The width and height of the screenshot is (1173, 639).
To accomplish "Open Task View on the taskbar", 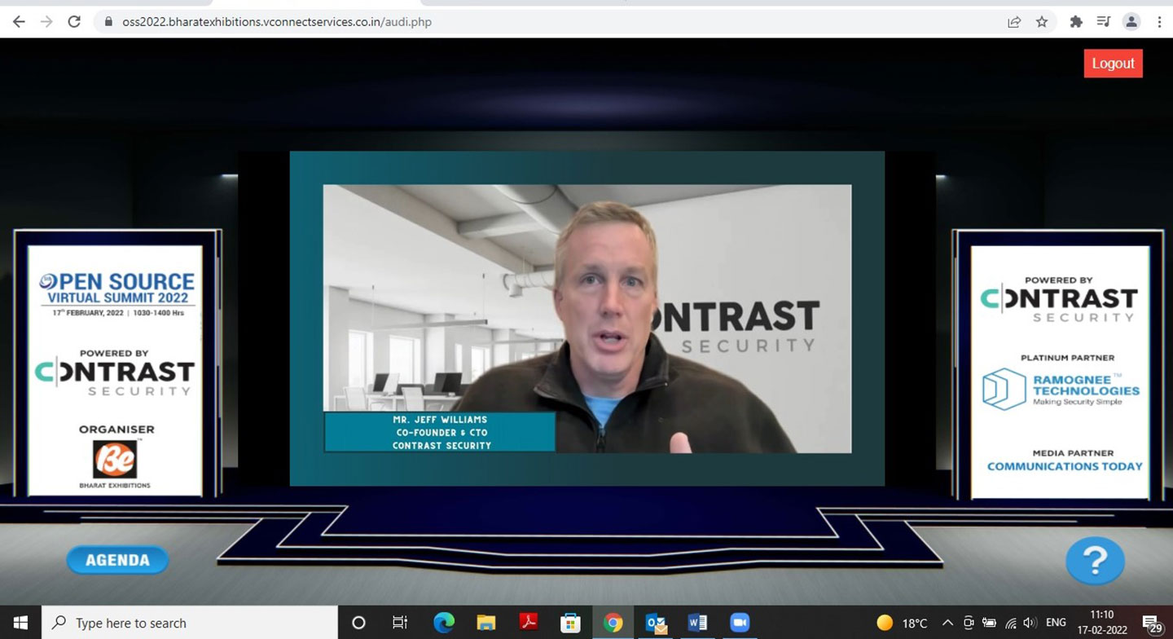I will pos(400,623).
